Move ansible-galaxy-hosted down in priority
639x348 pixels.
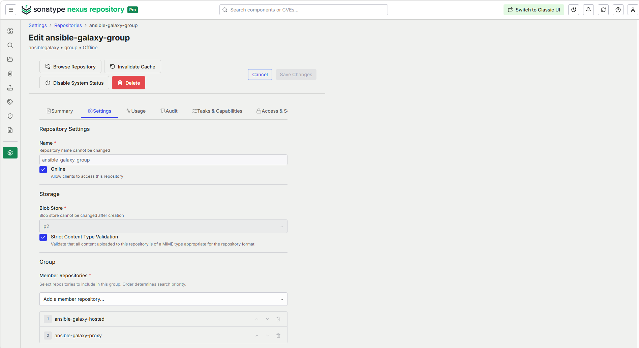coord(268,319)
